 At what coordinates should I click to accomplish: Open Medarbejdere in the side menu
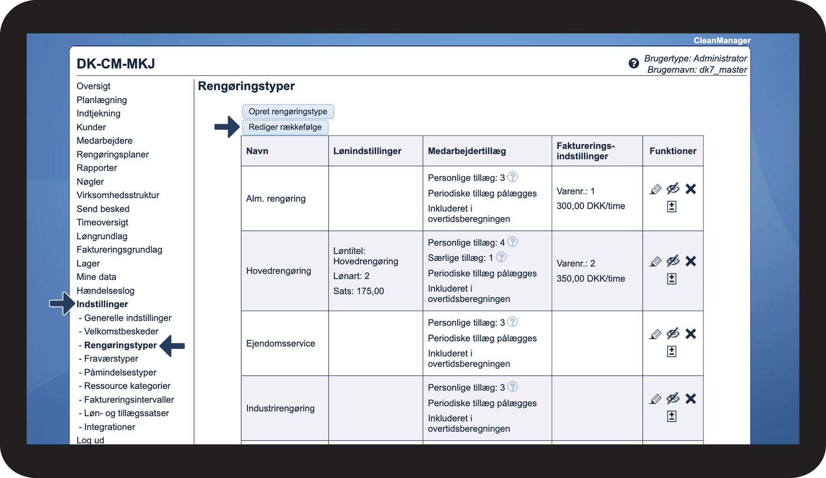click(105, 141)
